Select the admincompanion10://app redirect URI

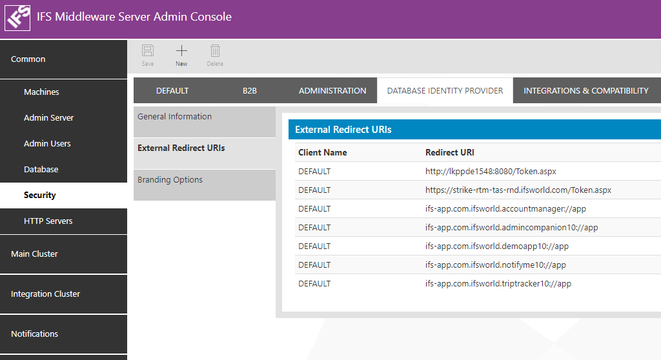click(x=511, y=228)
